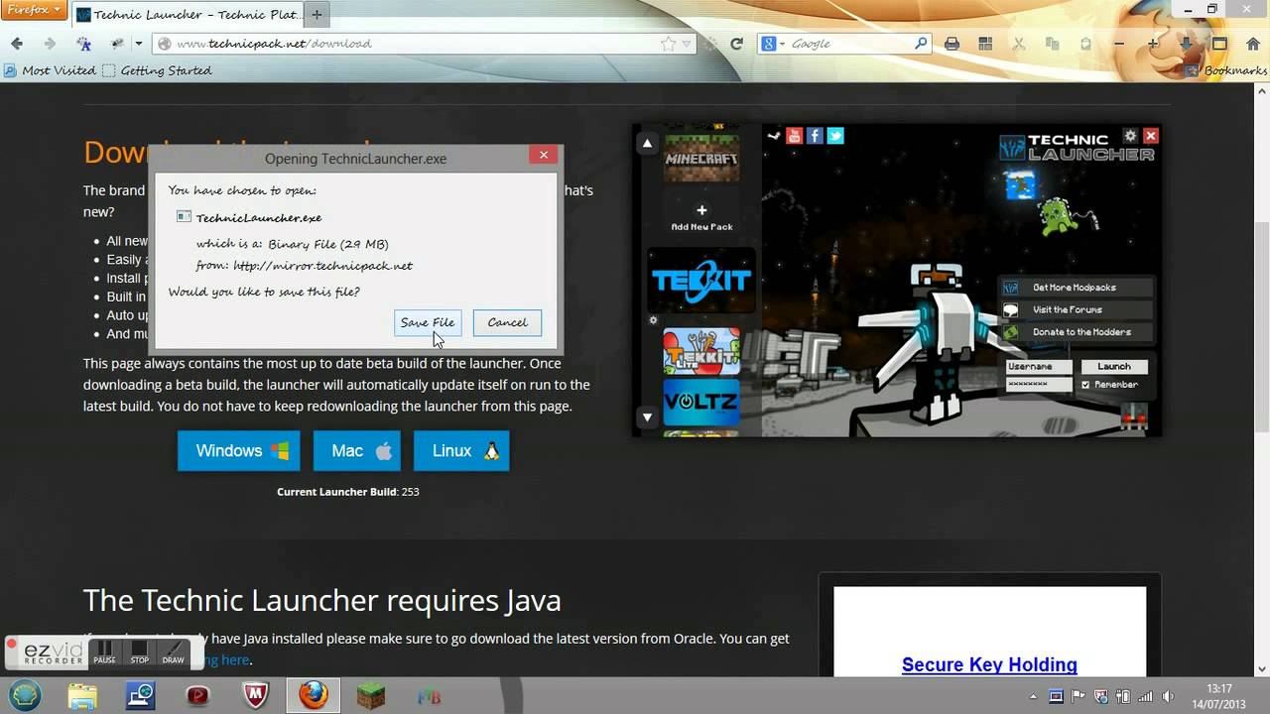Pause the ezvid recording
Screen dimensions: 1270x714
(105, 654)
